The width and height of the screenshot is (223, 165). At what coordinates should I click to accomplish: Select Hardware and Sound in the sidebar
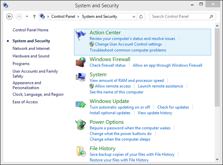pos(31,56)
